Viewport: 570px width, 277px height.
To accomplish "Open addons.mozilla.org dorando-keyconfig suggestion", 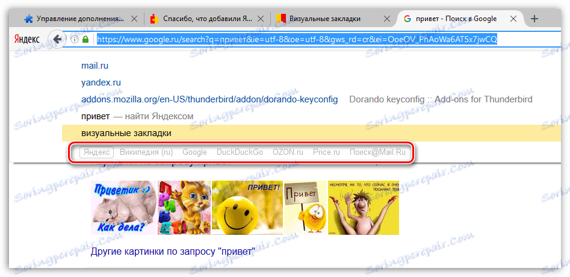I will [x=209, y=99].
